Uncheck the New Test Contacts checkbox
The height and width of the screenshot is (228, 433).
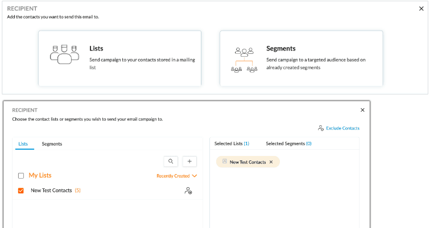pos(21,191)
